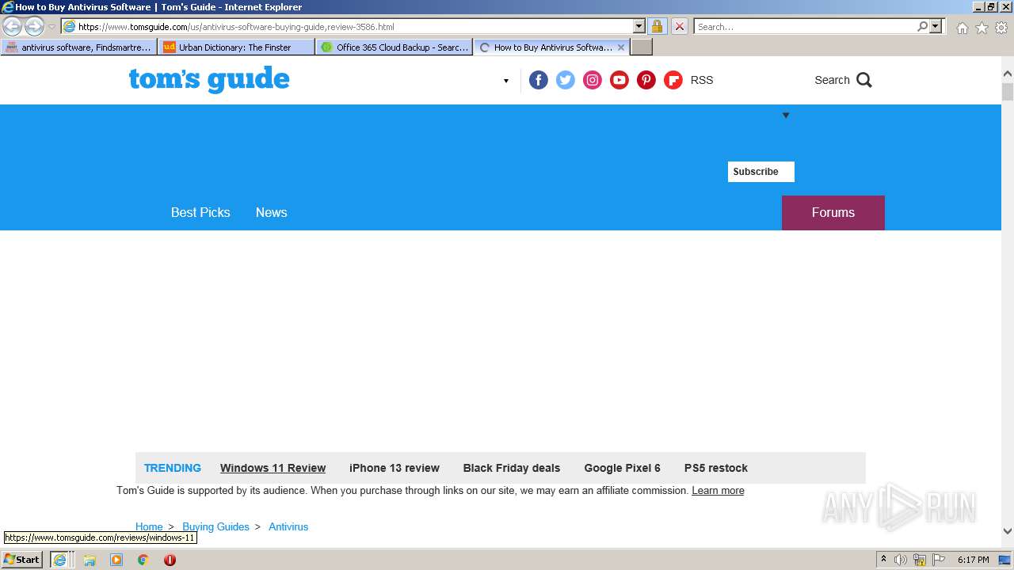Click the IE search box magnifier
The width and height of the screenshot is (1014, 570).
[x=922, y=26]
